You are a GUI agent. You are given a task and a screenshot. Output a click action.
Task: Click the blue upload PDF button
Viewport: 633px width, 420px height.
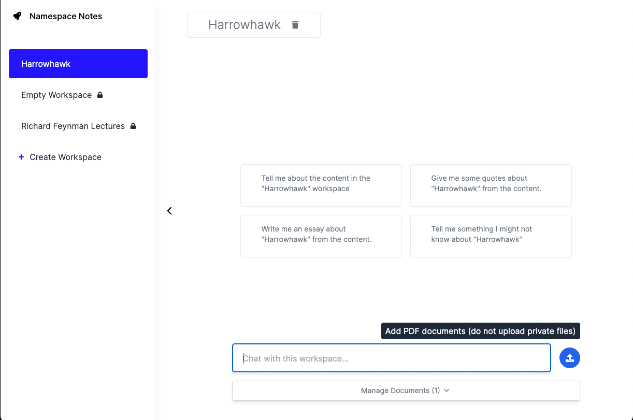coord(569,358)
